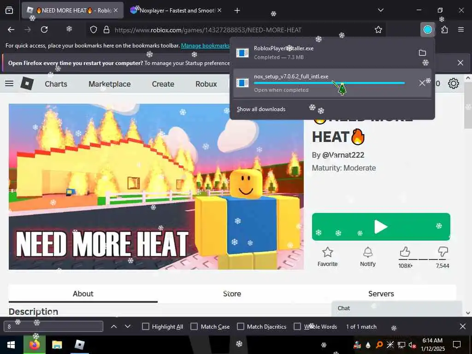Enable Match Diacritics option
This screenshot has width=472, height=354.
point(241,326)
